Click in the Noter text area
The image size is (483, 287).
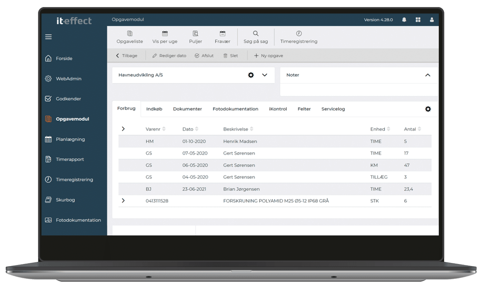click(359, 89)
